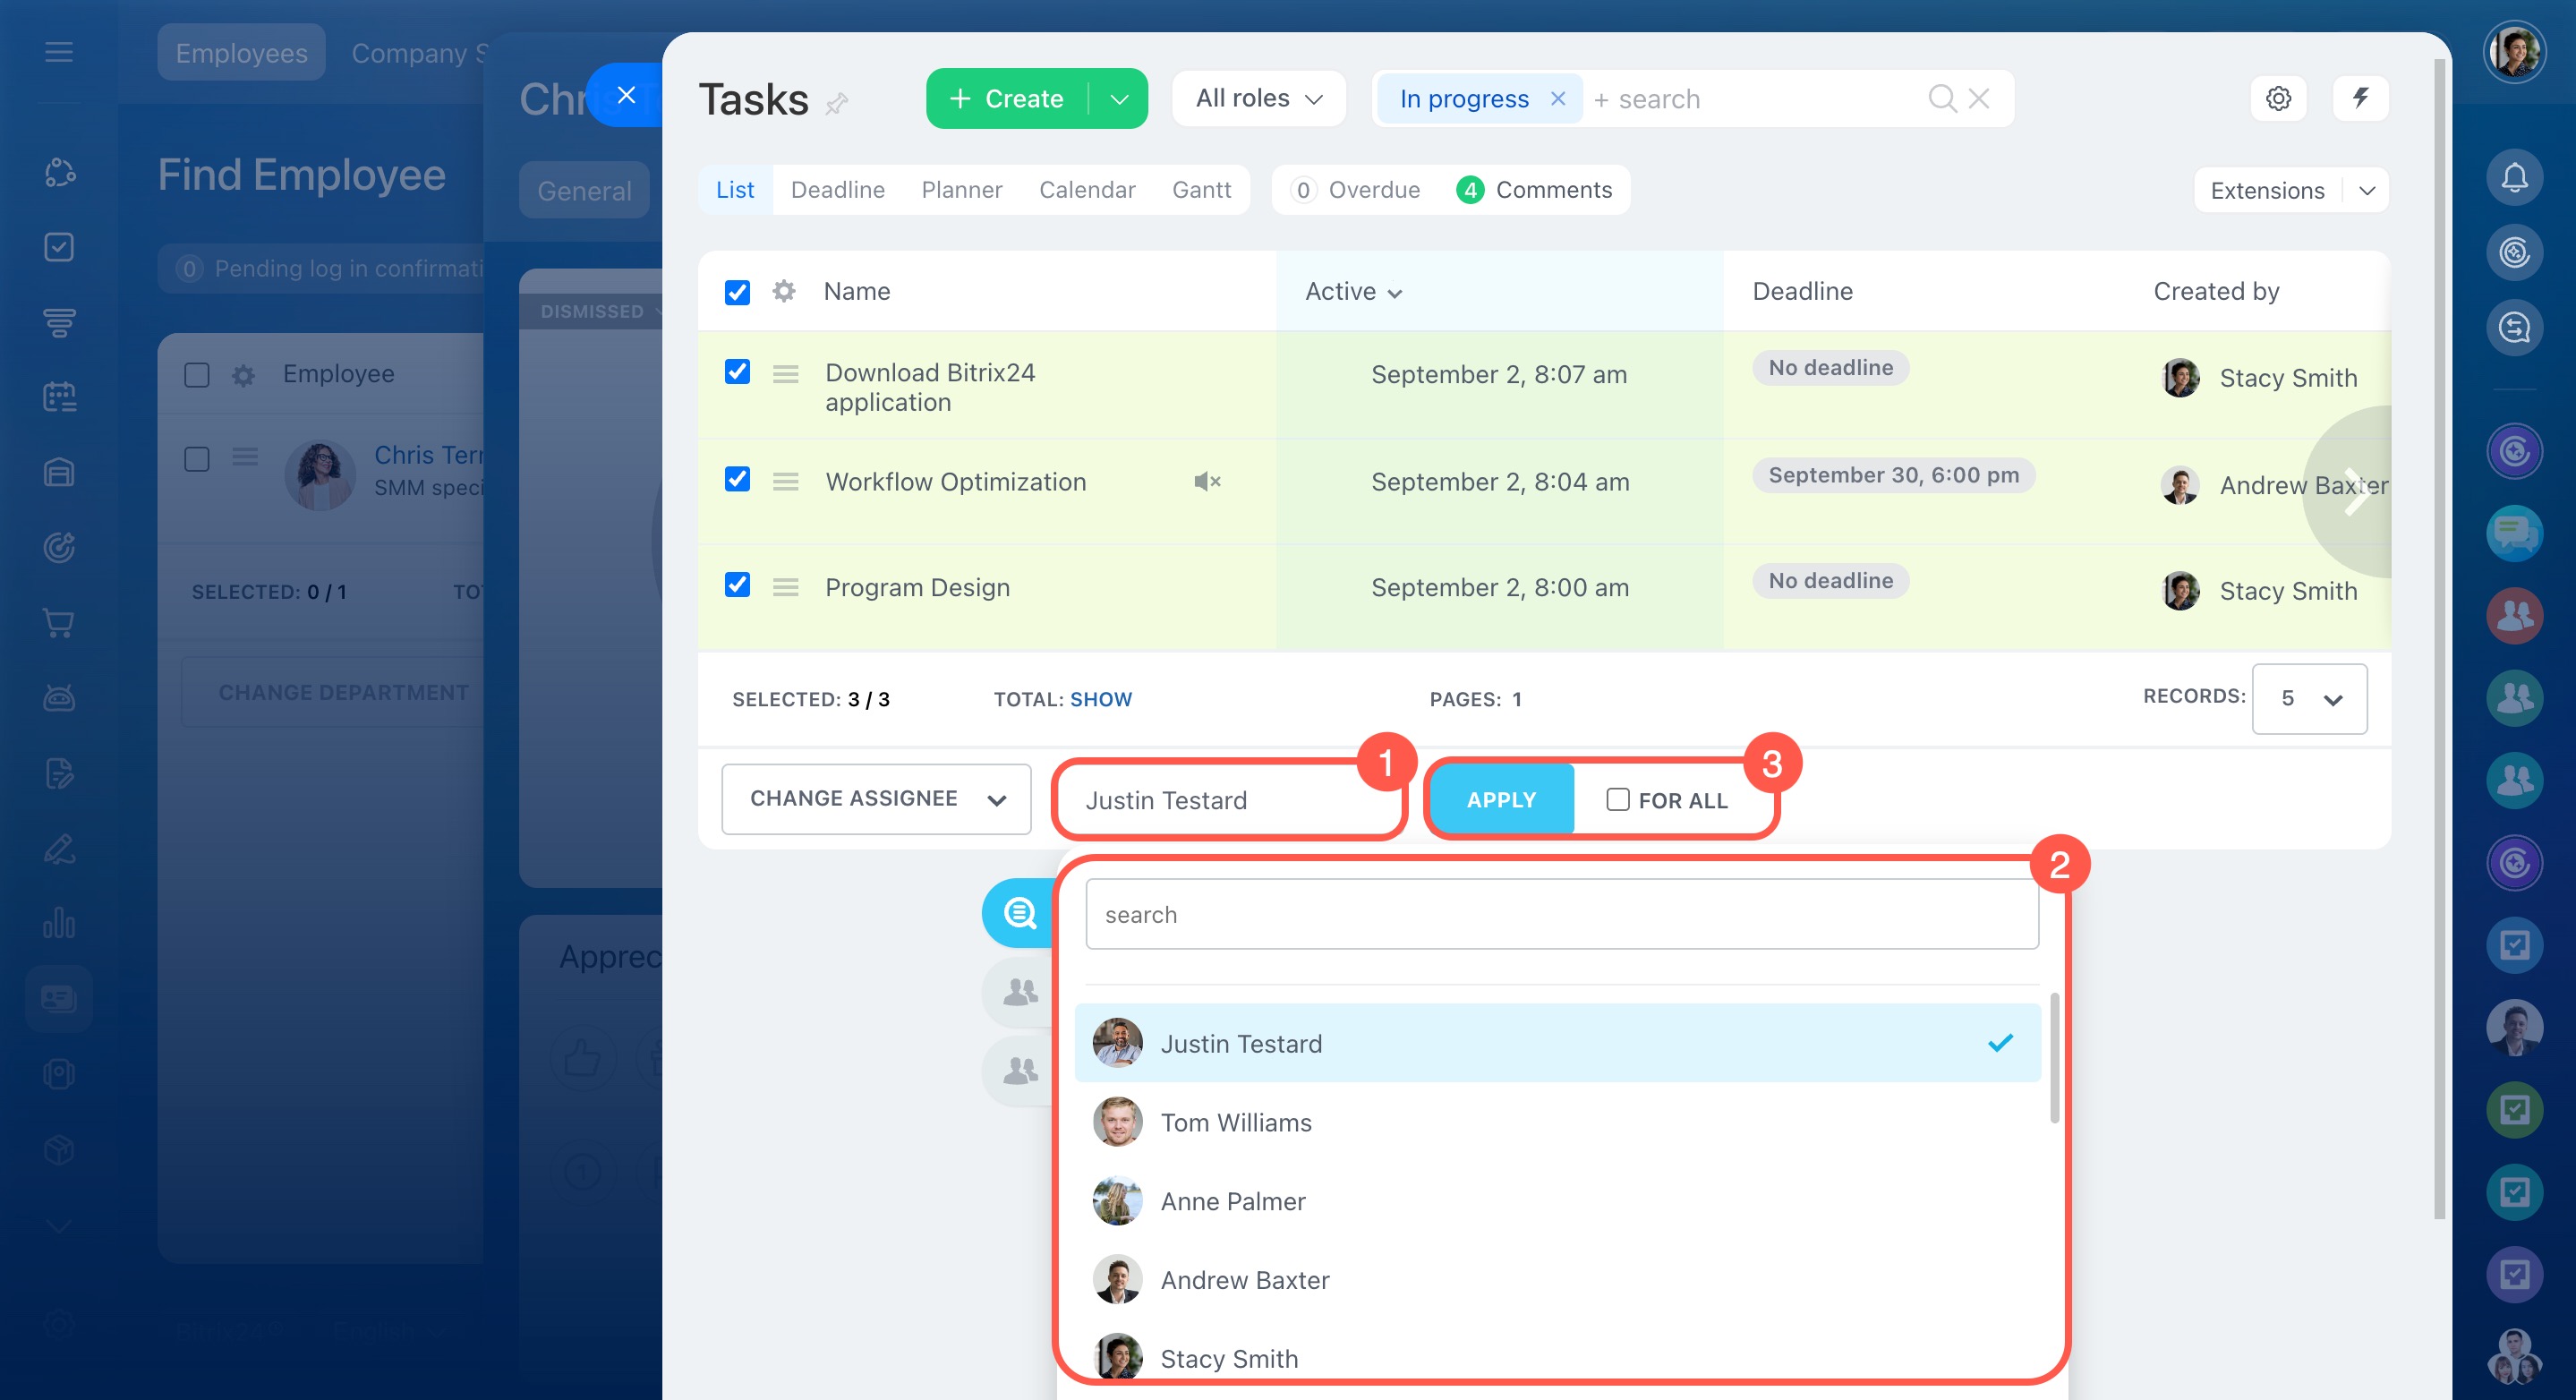Click the APPLY button
The image size is (2576, 1400).
click(x=1500, y=799)
